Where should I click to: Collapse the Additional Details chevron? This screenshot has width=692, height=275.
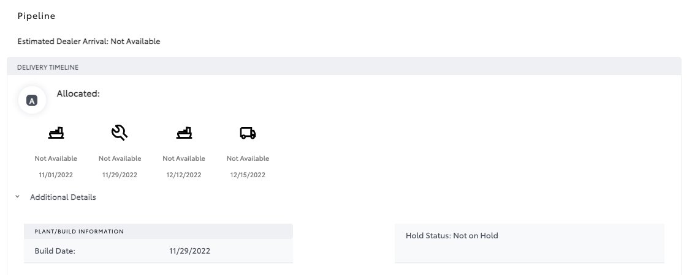(x=18, y=197)
